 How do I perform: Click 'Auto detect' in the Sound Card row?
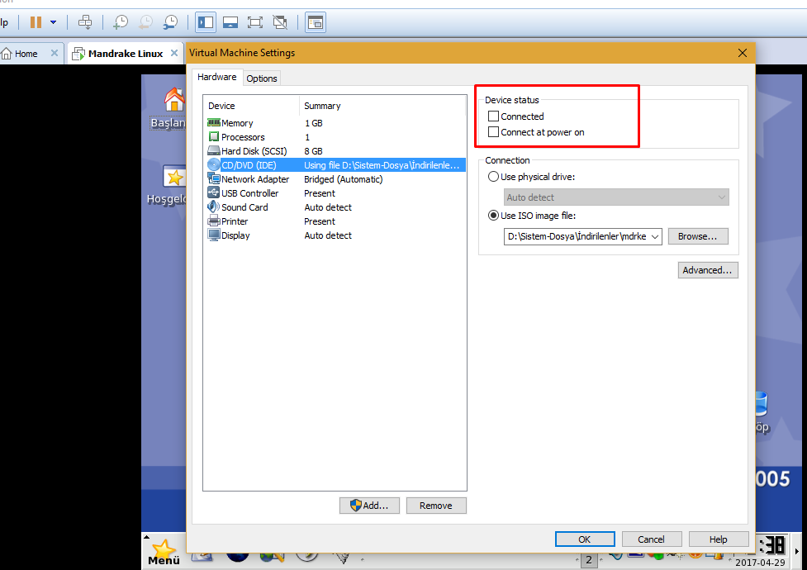tap(328, 207)
